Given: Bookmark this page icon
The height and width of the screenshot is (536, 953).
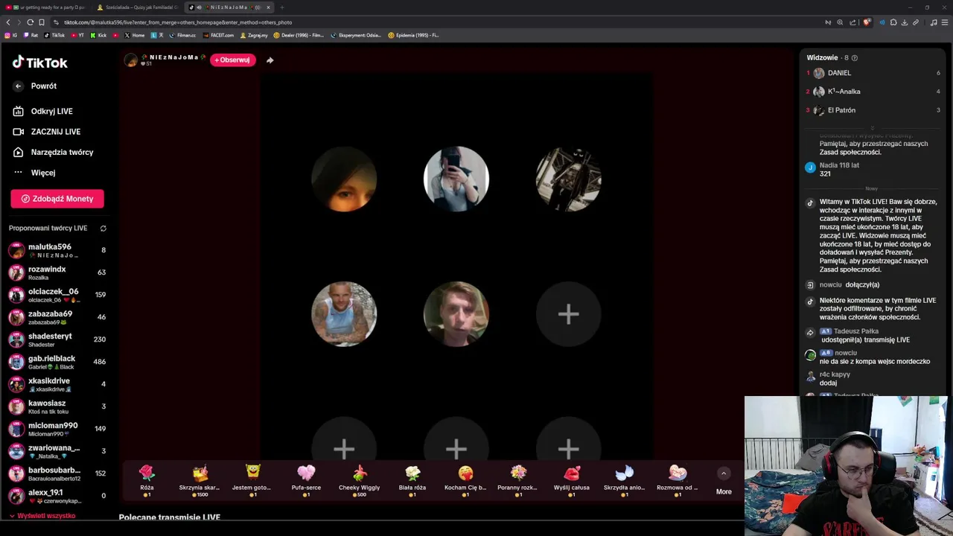Looking at the screenshot, I should pyautogui.click(x=42, y=22).
